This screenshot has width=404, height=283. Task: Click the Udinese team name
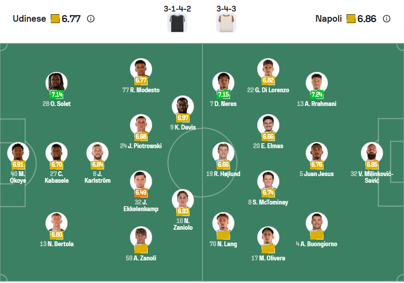pos(29,19)
